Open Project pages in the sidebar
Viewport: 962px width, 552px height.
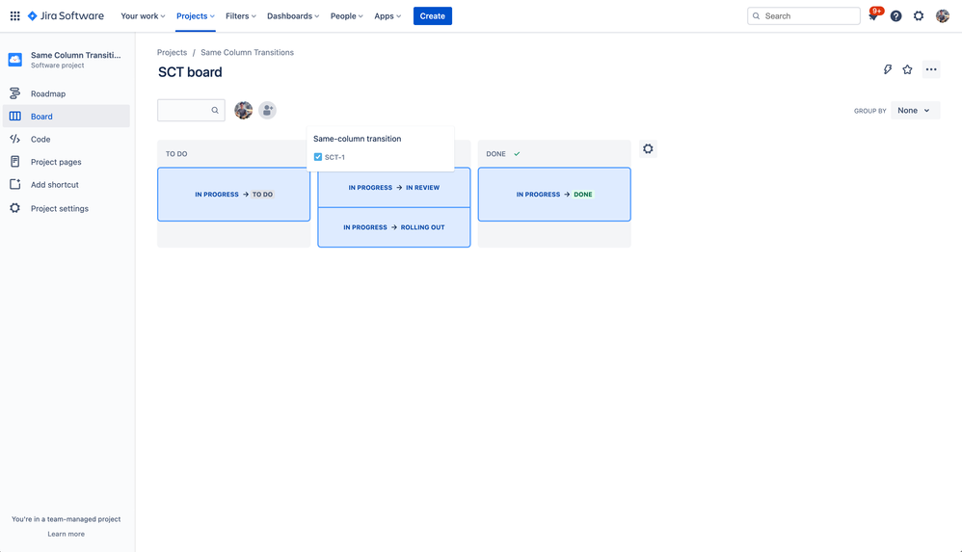(67, 162)
